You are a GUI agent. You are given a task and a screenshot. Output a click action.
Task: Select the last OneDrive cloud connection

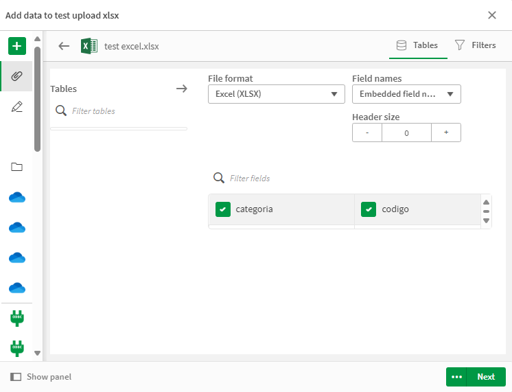pos(17,288)
